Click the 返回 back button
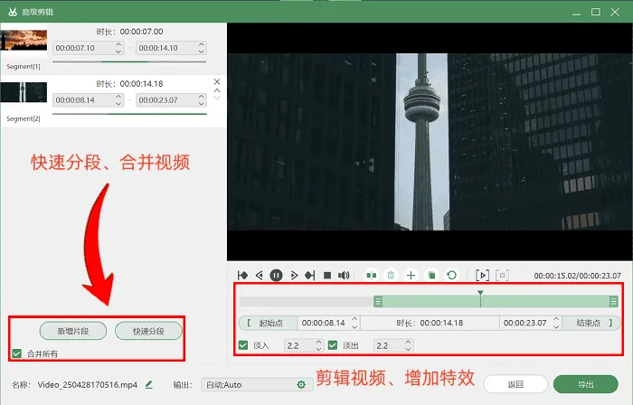The image size is (633, 405). [x=515, y=384]
